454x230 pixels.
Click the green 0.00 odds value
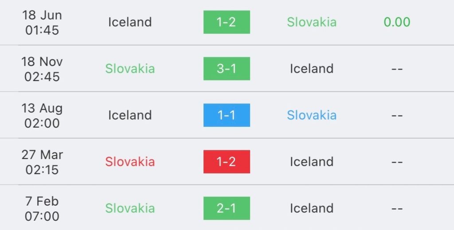397,22
